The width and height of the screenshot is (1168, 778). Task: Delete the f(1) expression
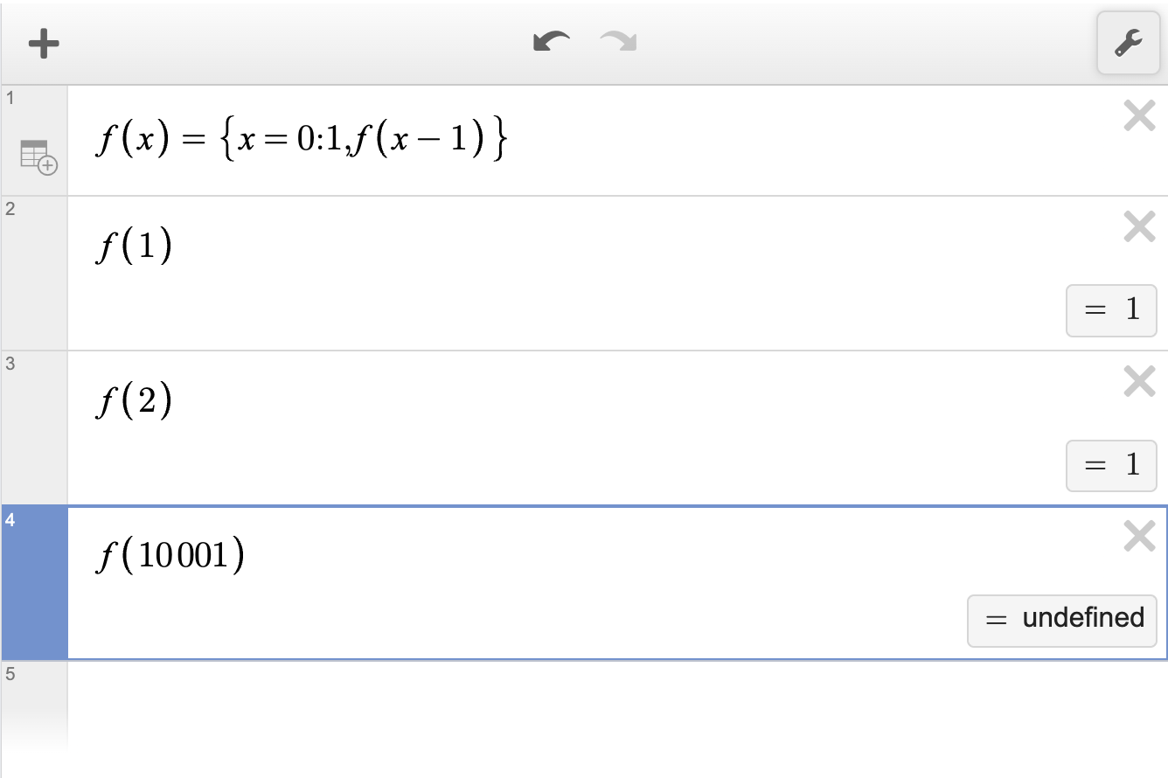pyautogui.click(x=1139, y=226)
